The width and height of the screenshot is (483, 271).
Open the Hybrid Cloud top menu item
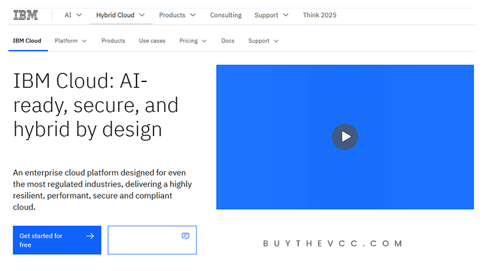115,15
